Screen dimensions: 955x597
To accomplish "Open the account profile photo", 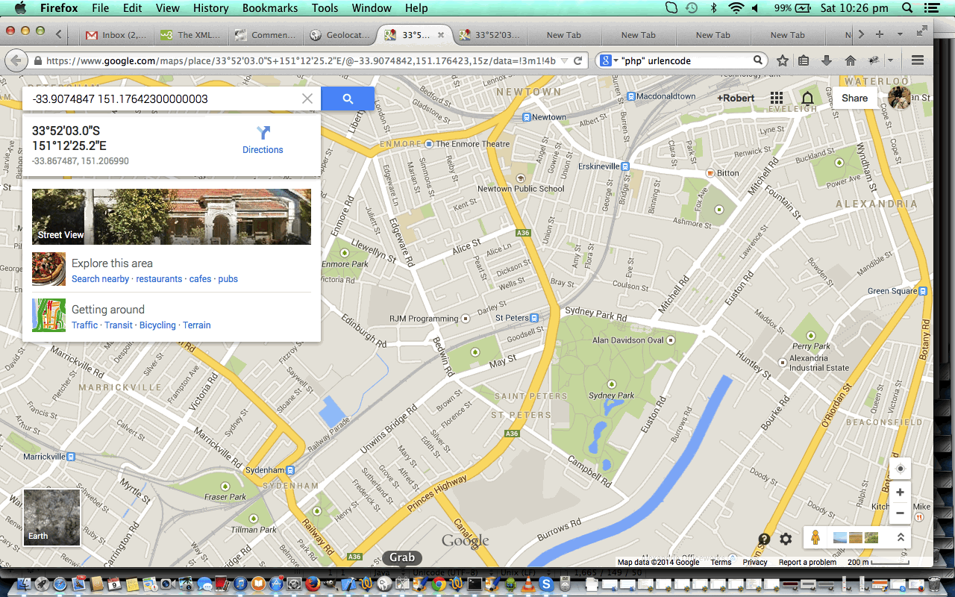I will tap(899, 98).
